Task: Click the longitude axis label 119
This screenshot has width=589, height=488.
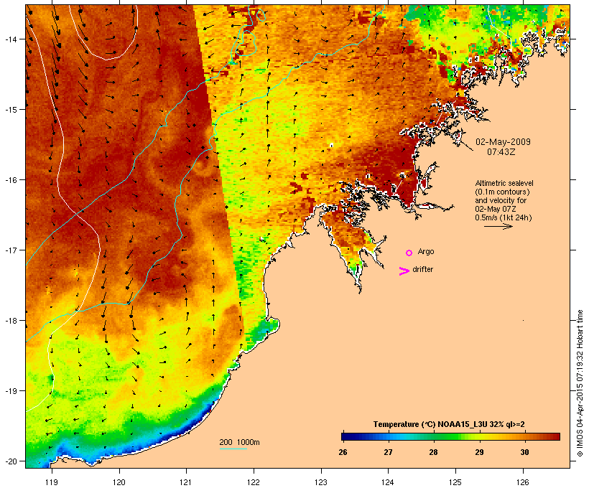Action: pos(52,482)
